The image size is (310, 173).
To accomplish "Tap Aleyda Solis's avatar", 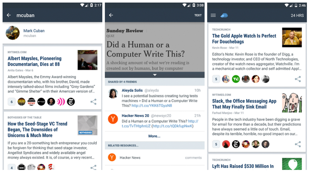I will coord(113,93).
